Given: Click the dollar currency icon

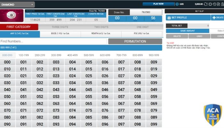Looking at the screenshot, I should pyautogui.click(x=177, y=4).
